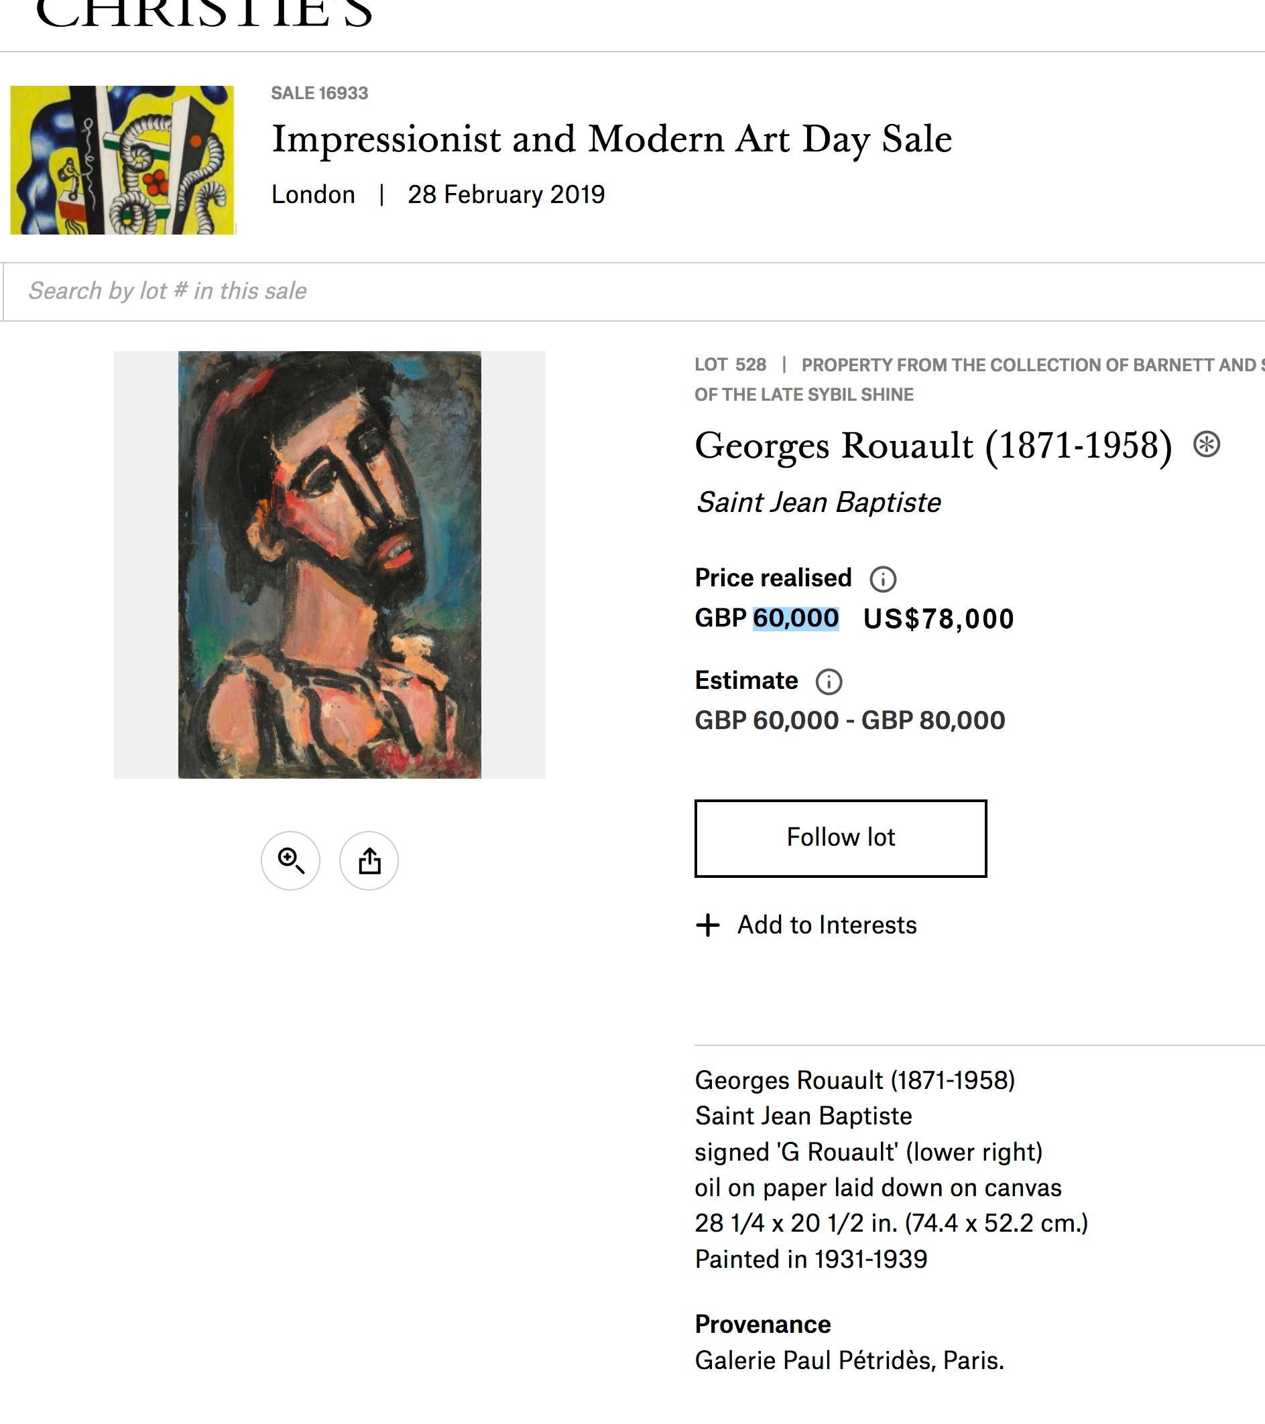Click the Provenance section heading

(762, 1324)
